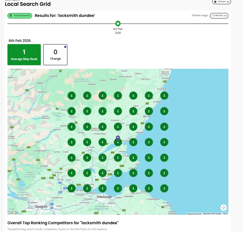
Task: Click the Timeline range label
Action: point(200,16)
